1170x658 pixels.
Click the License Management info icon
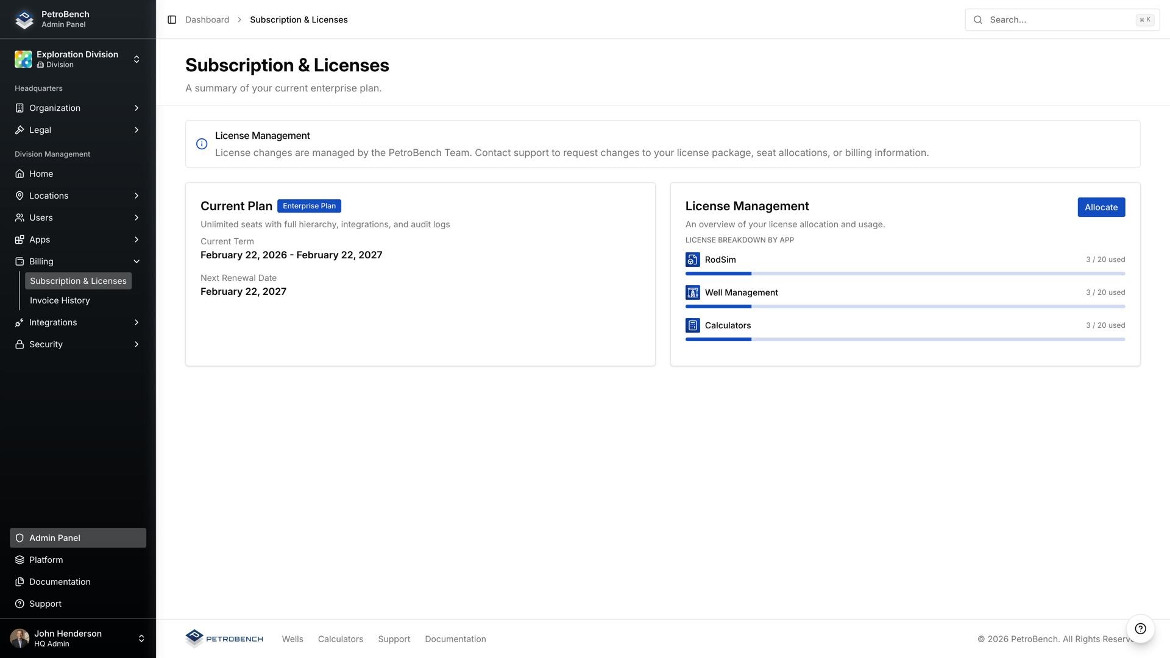(x=202, y=144)
